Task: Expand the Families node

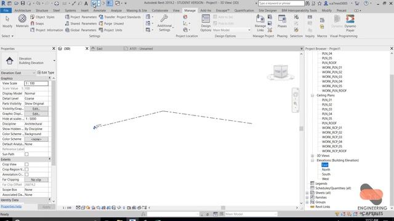Action: pos(307,198)
